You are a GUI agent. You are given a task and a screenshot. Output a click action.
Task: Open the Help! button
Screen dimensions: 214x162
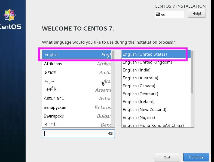(197, 14)
